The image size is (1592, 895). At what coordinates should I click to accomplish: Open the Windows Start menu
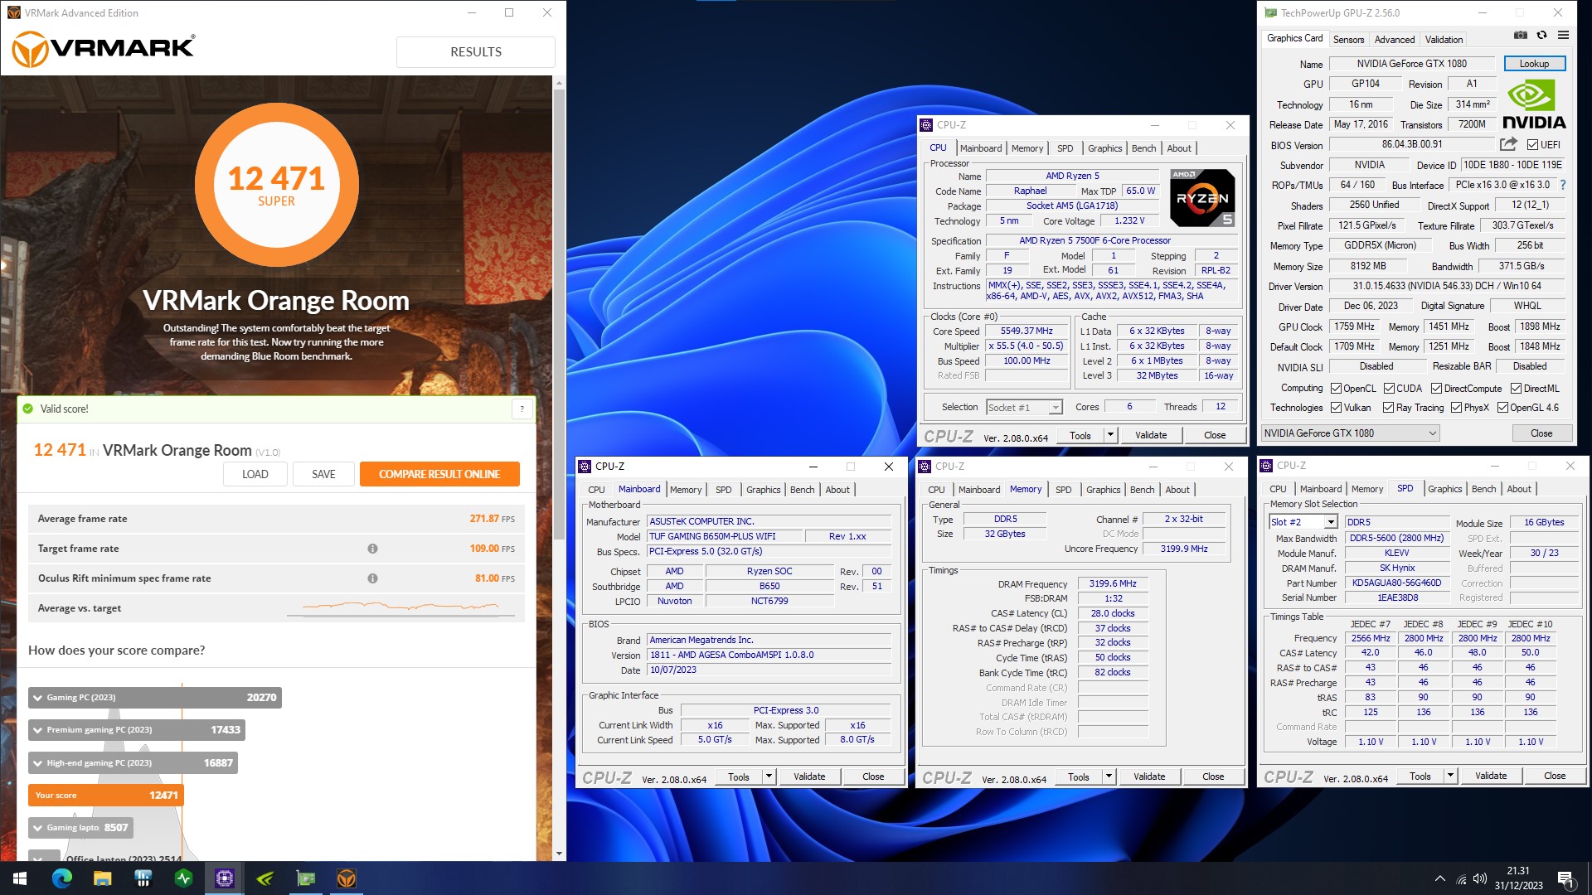[x=20, y=878]
